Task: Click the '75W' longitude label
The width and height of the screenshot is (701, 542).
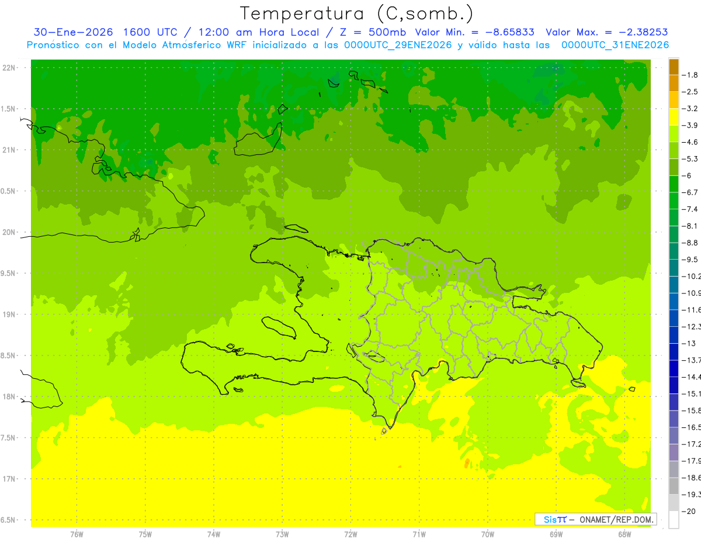Action: point(145,534)
